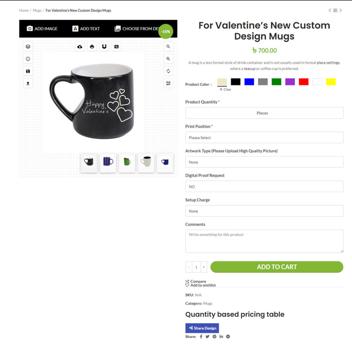
Task: Clear the selected product color
Action: pyautogui.click(x=225, y=89)
